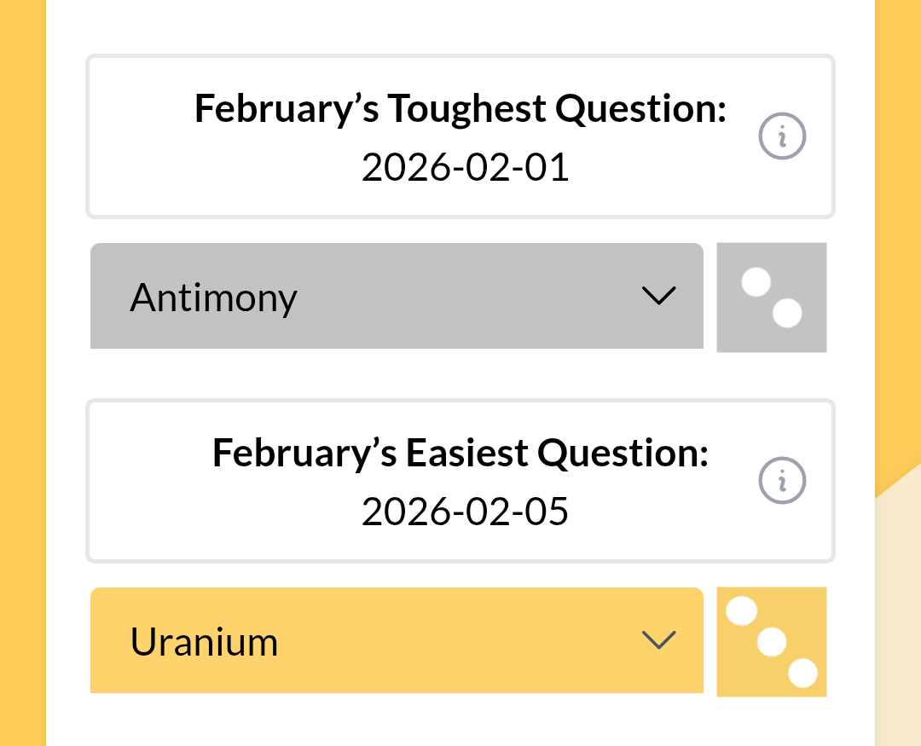Click the date 2026-02-01
The width and height of the screenshot is (921, 746).
click(465, 168)
